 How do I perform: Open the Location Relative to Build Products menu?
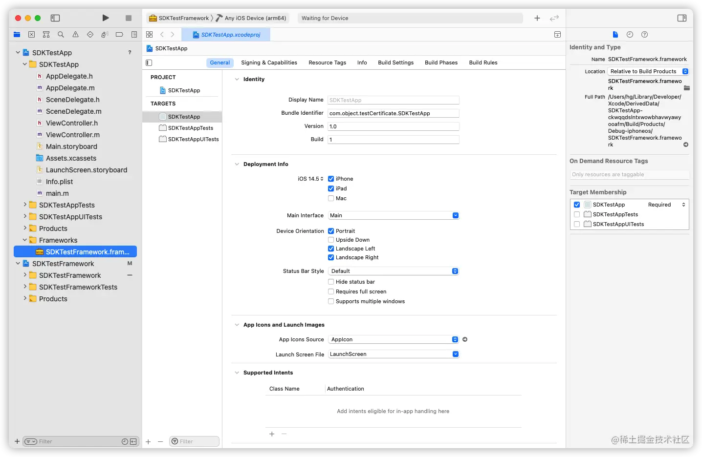(x=648, y=71)
